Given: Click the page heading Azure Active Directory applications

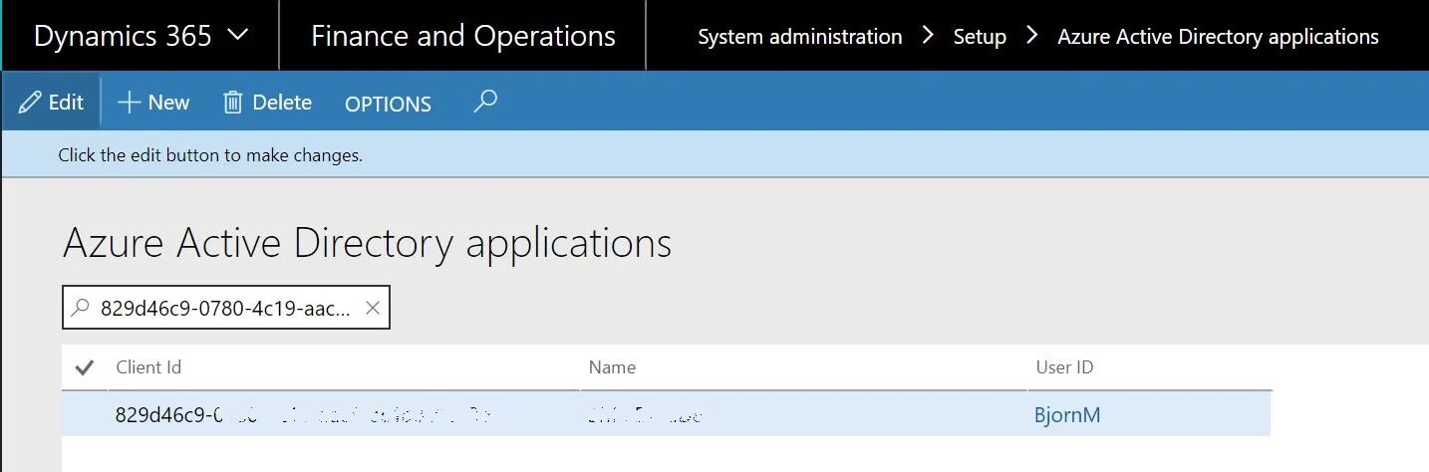Looking at the screenshot, I should point(367,243).
